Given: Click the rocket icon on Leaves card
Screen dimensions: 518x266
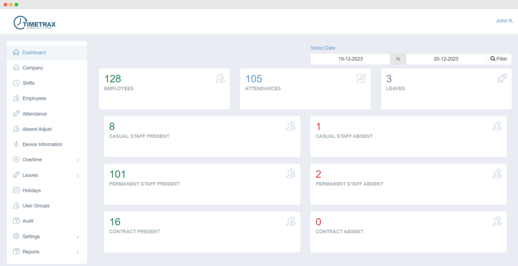Looking at the screenshot, I should pyautogui.click(x=501, y=78).
